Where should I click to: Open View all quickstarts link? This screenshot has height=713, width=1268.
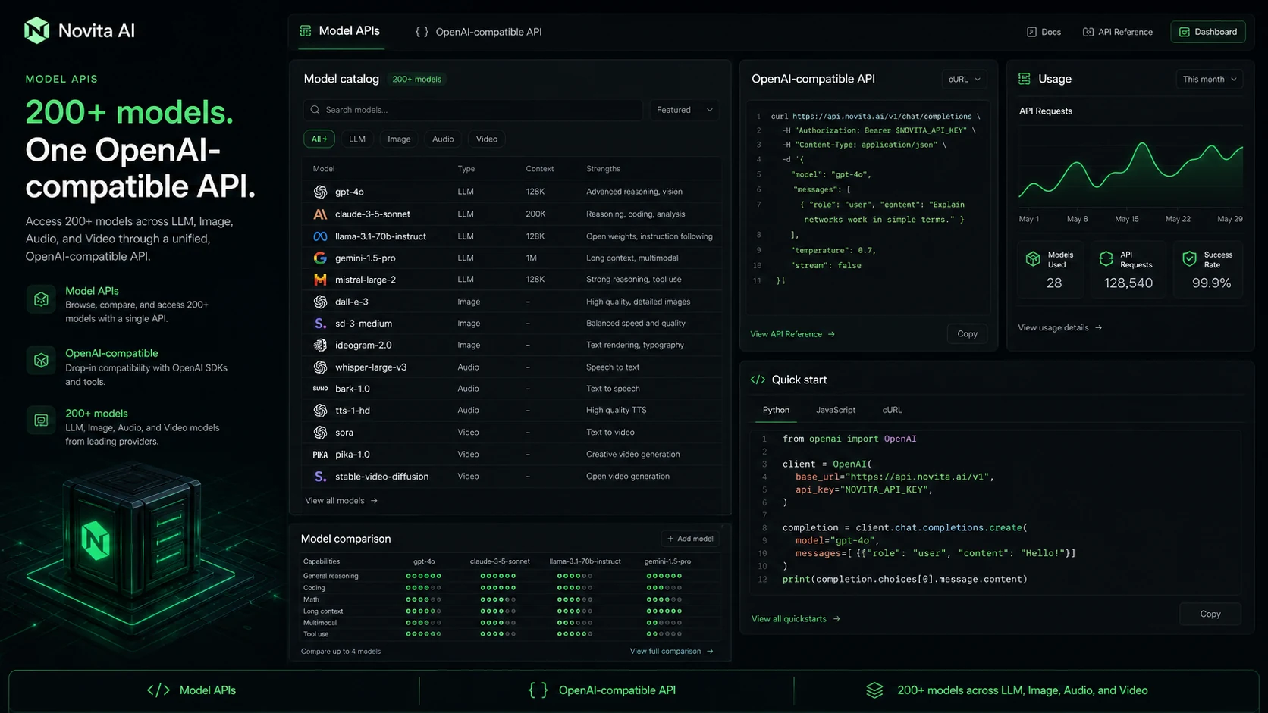point(796,619)
